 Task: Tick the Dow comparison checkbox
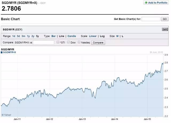pyautogui.click(x=68, y=42)
